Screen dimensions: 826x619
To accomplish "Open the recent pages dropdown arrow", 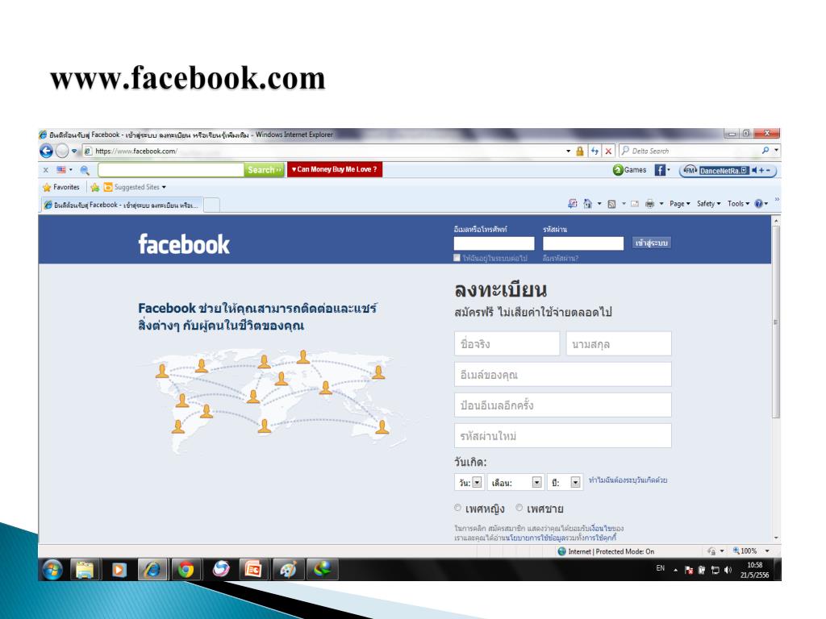I will coord(74,151).
